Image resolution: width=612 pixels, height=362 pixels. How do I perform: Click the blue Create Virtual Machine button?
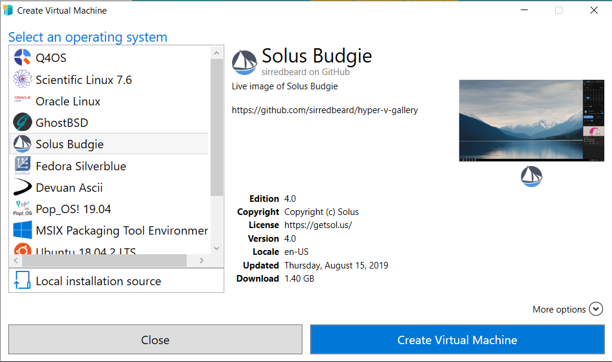click(x=457, y=339)
